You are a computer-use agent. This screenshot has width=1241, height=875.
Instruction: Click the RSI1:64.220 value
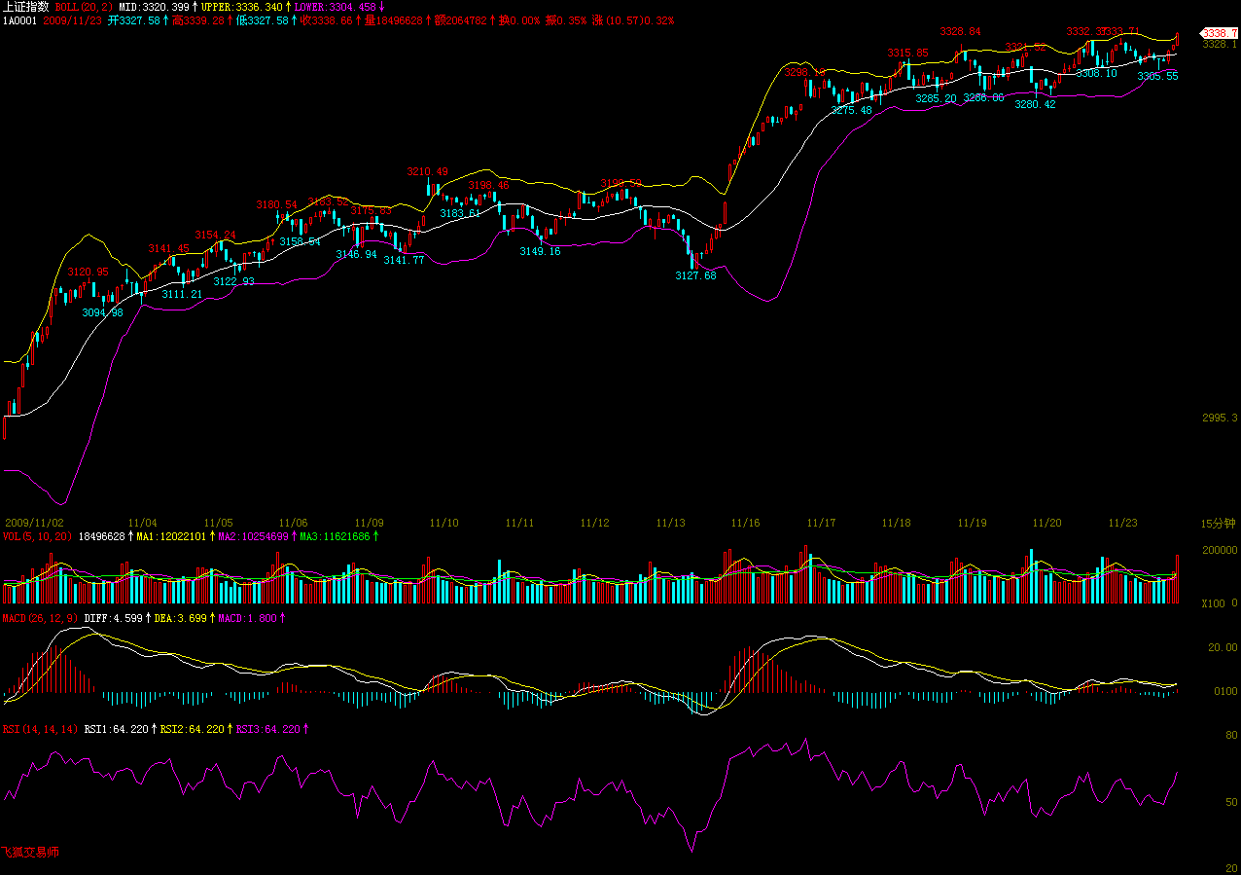click(116, 729)
